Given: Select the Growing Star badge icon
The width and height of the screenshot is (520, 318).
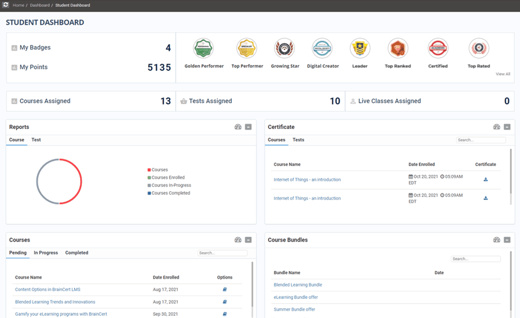Looking at the screenshot, I should pyautogui.click(x=284, y=48).
